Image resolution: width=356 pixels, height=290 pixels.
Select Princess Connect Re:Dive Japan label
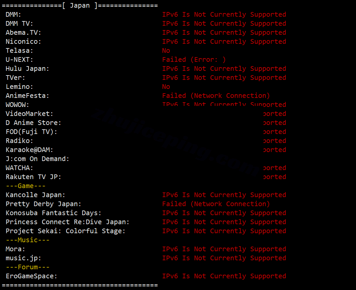(67, 222)
